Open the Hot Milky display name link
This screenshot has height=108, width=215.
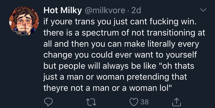pos(63,10)
